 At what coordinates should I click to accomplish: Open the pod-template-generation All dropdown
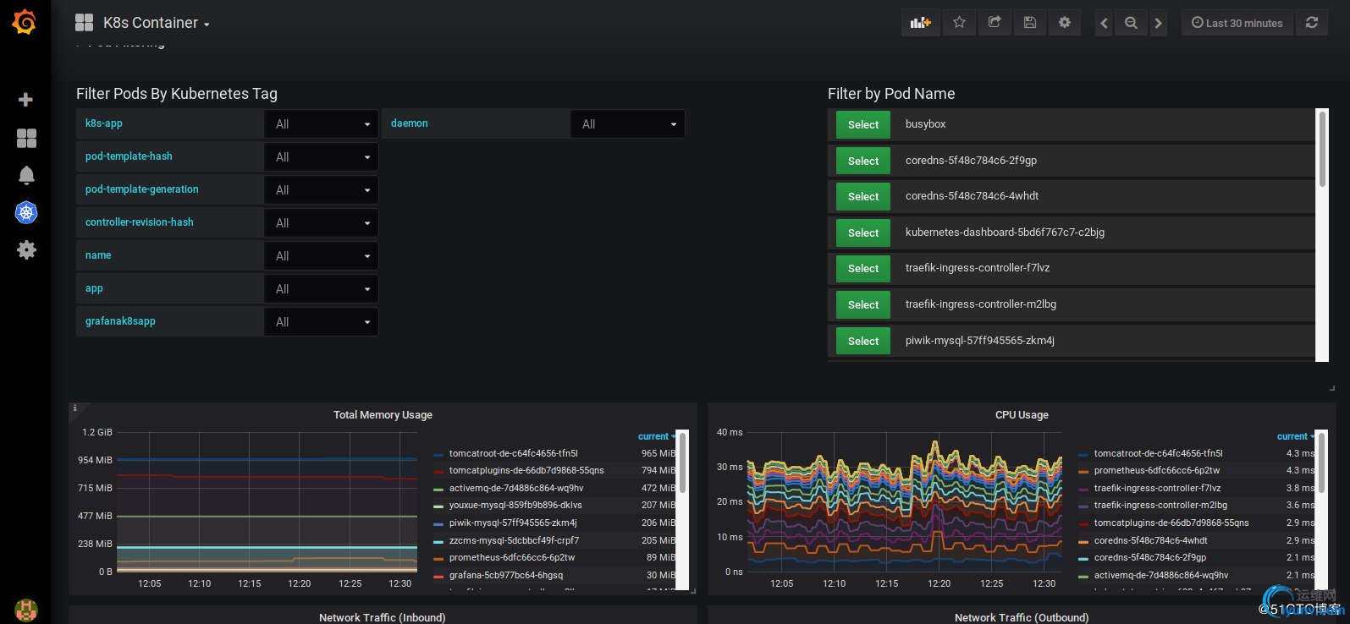coord(321,189)
